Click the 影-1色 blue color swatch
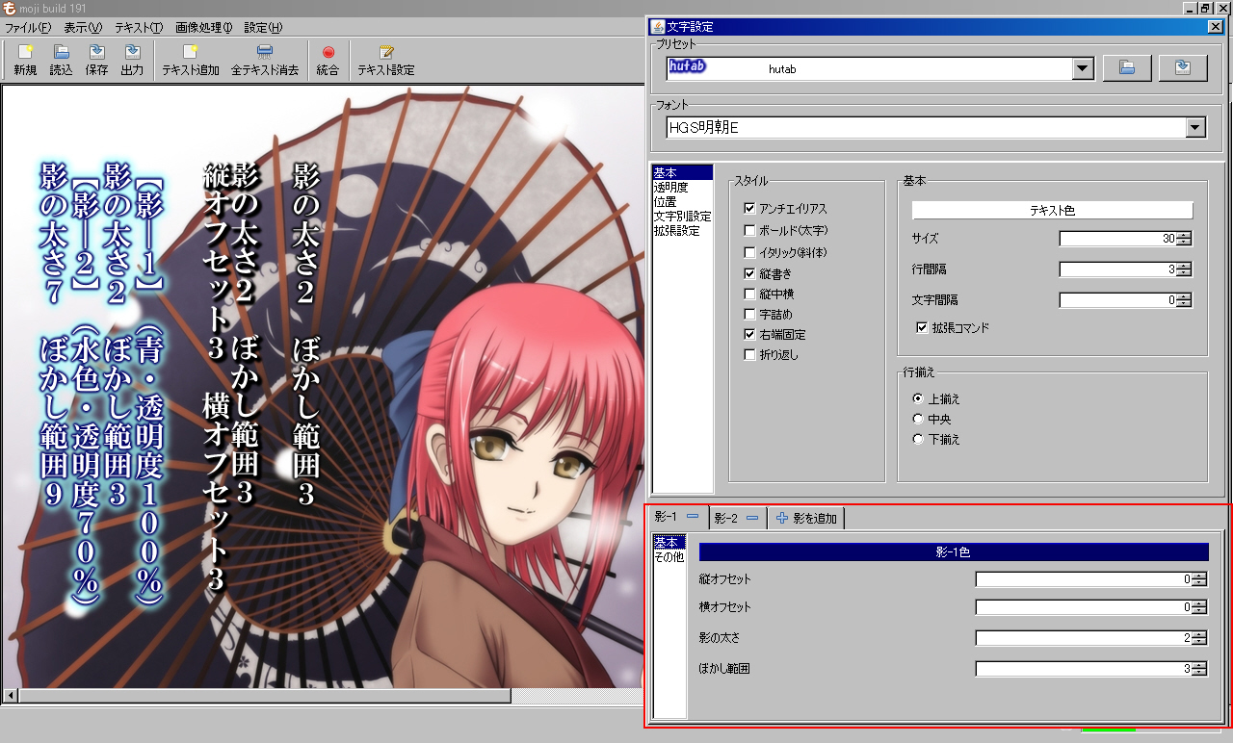 954,552
